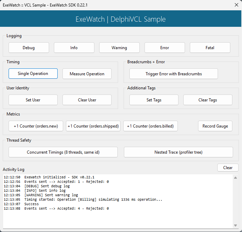Clear User identity

click(x=87, y=100)
